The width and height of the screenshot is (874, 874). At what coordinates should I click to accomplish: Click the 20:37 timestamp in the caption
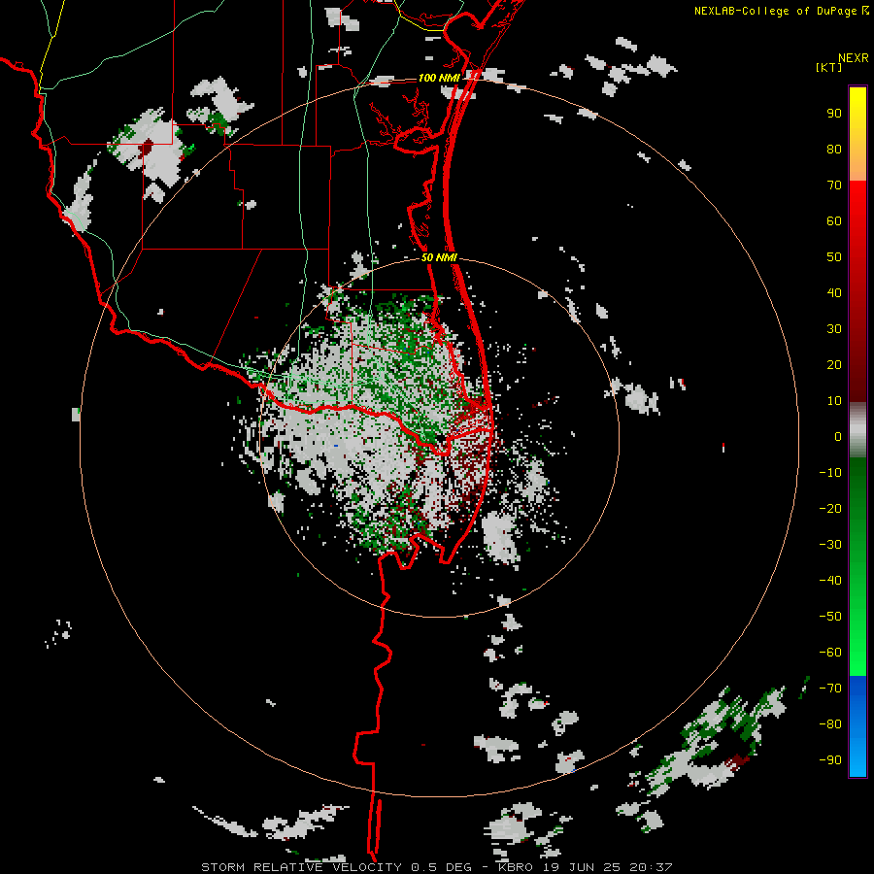point(652,867)
